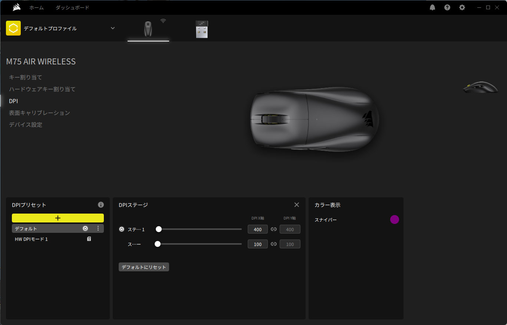
Task: Click the home icon beside stage 1
Action: click(x=122, y=229)
